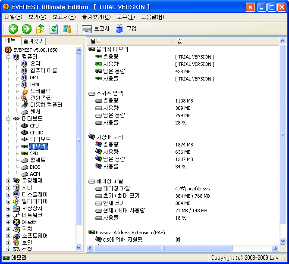Click the details pane scroll up arrow

tap(283, 40)
